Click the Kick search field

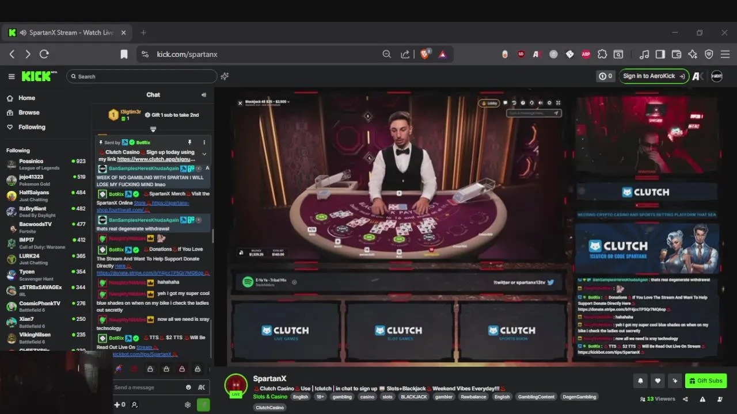[142, 76]
